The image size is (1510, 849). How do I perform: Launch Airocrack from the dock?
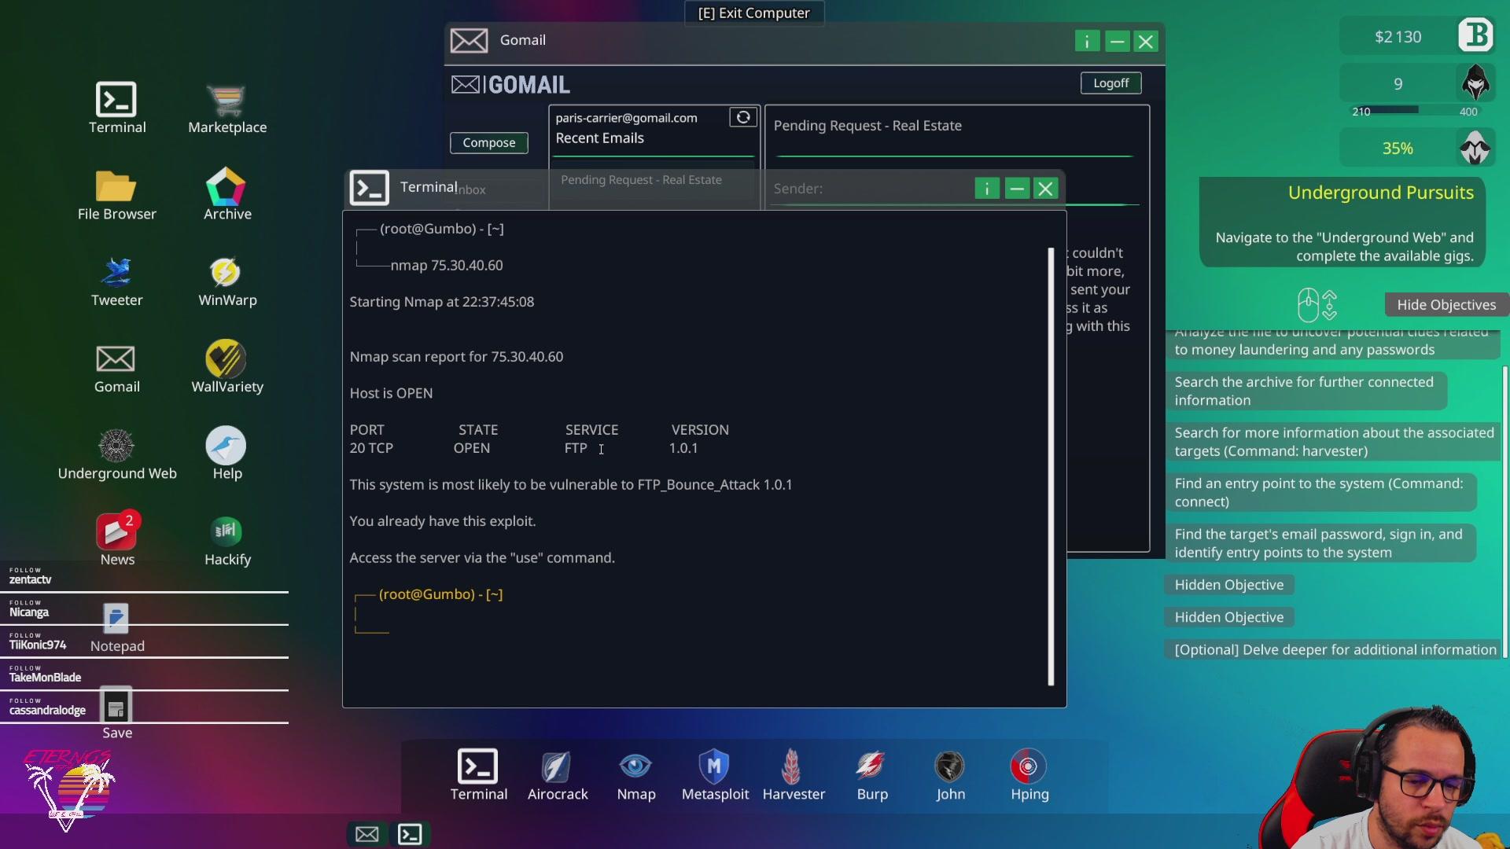click(557, 774)
